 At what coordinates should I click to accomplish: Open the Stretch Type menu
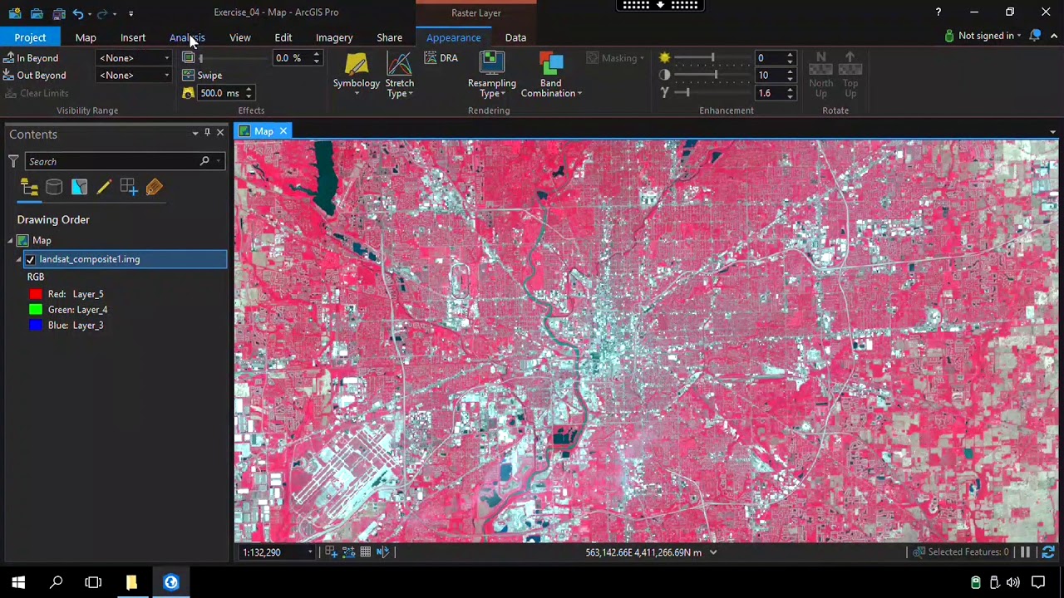tap(399, 75)
